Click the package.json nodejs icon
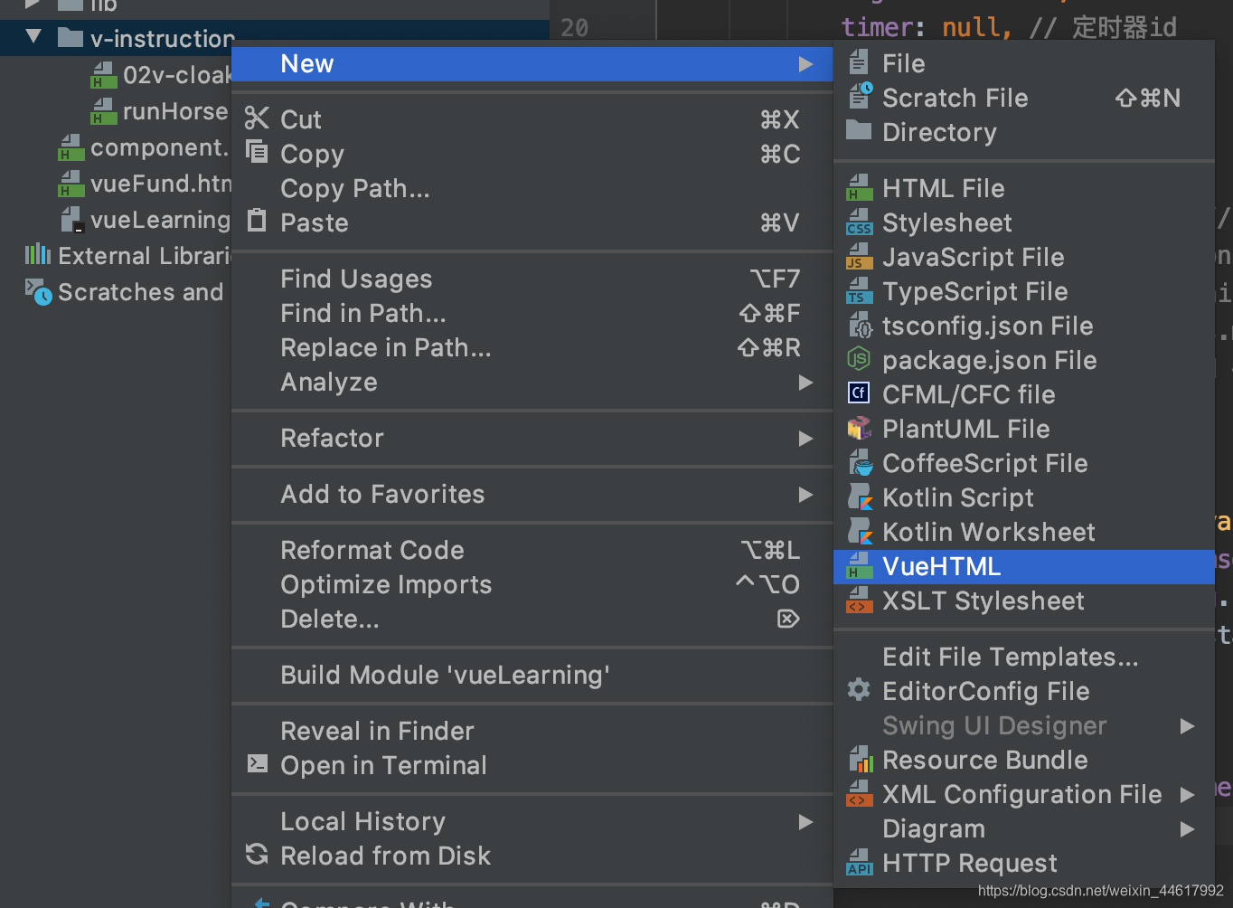This screenshot has width=1233, height=908. [859, 360]
